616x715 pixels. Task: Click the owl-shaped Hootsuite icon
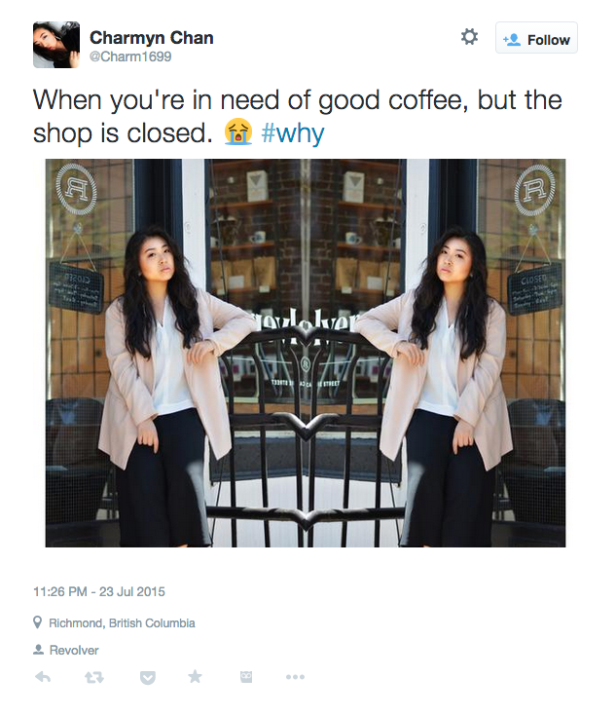(246, 677)
